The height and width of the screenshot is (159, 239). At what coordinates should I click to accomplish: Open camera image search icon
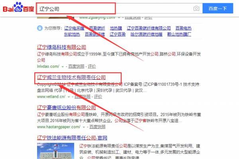coord(196,8)
